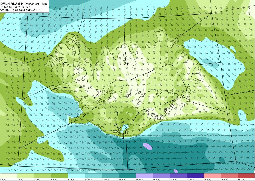Click the '22 m/s' legend label
This screenshot has height=181, width=255.
pyautogui.click(x=190, y=180)
